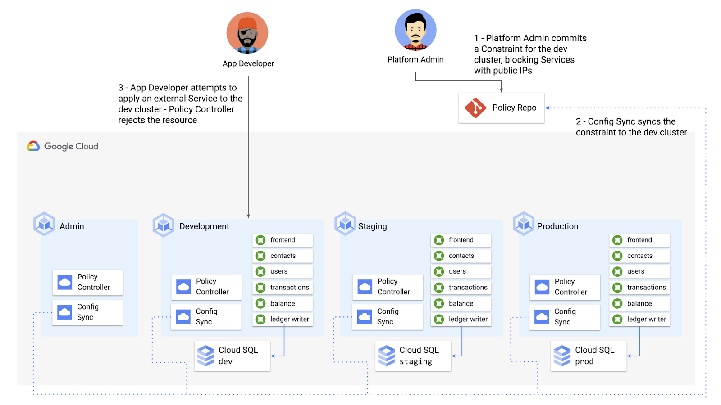721x405 pixels.
Task: Click the Cloud SQL staging label
Action: tap(419, 355)
